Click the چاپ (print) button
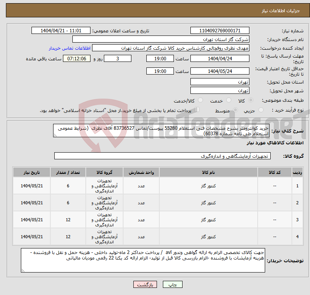 172,284
